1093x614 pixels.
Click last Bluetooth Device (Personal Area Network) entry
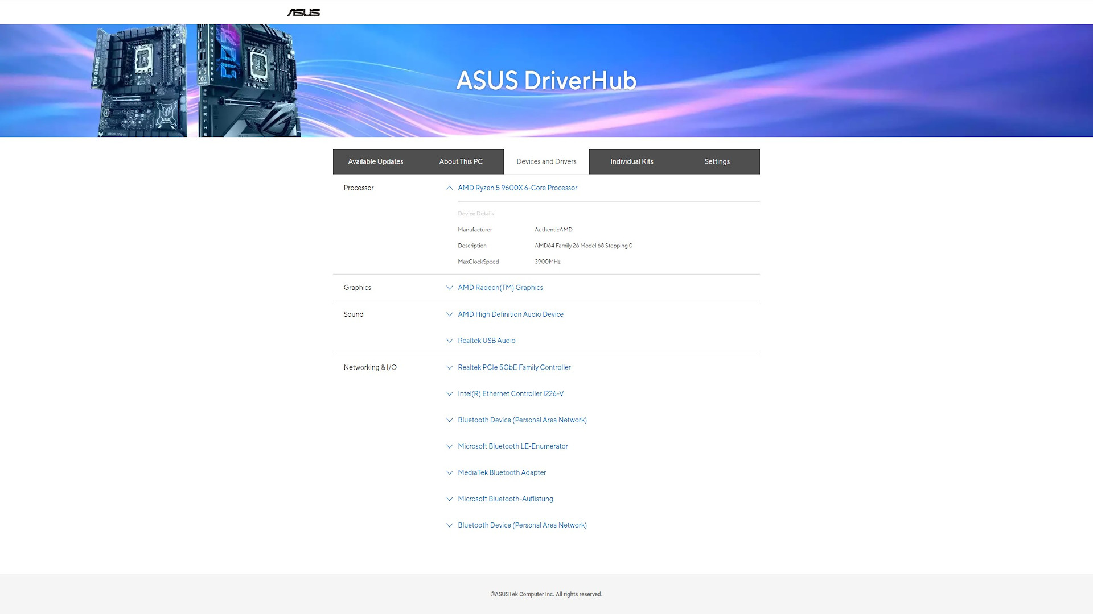click(522, 525)
